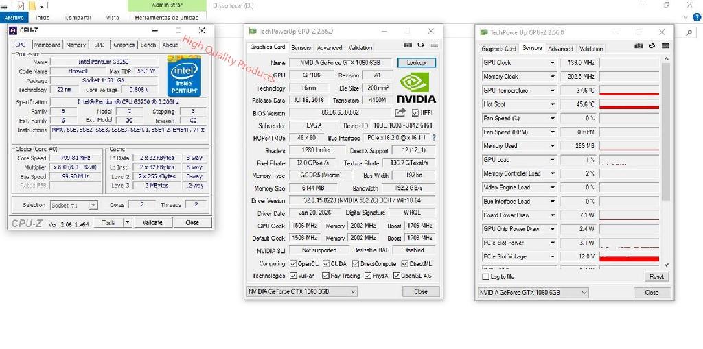The image size is (703, 349).
Task: Click camera icon in Sensors GPU-Z window
Action: pos(639,46)
